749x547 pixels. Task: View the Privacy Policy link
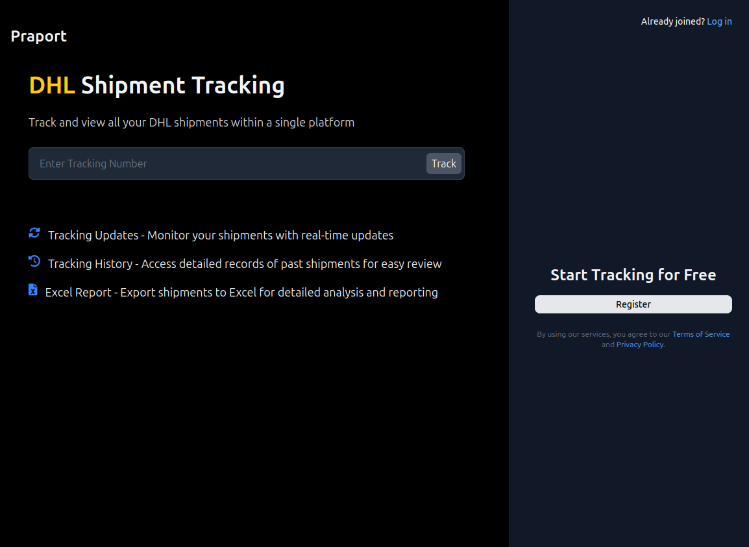coord(639,344)
